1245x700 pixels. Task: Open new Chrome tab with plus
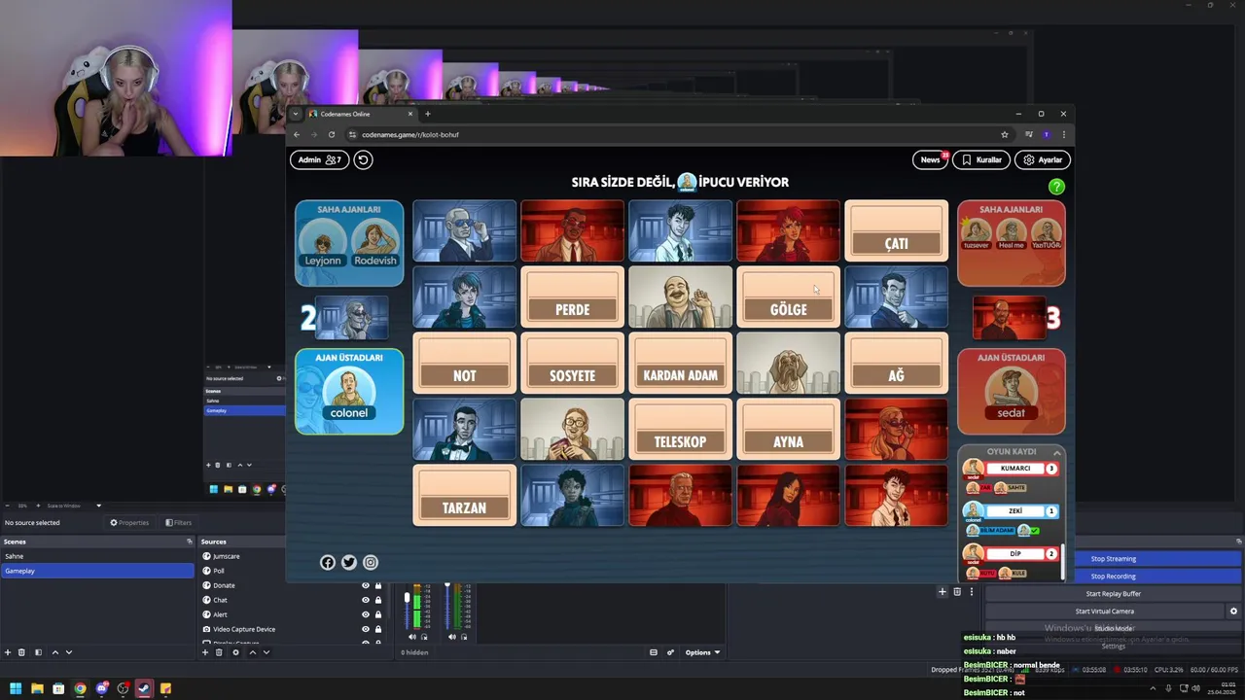pos(427,114)
